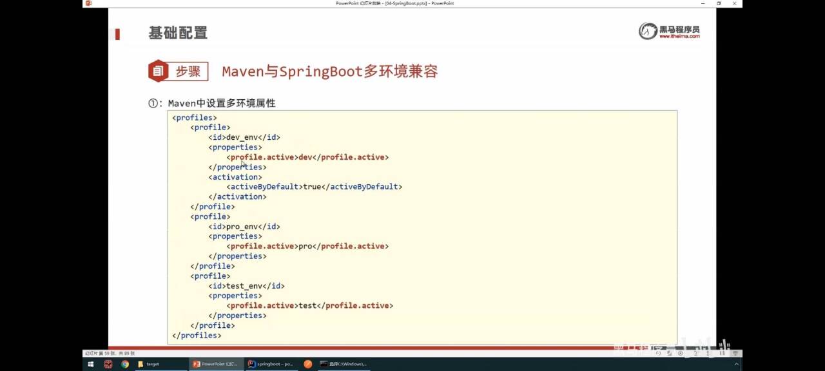Open the red app icon beside Start
The width and height of the screenshot is (825, 371).
108,364
